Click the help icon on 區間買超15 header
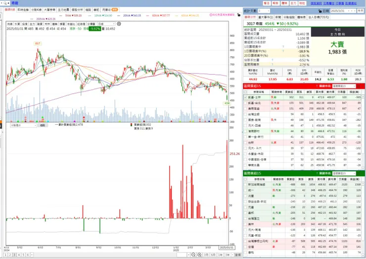Viewport: 366px width, 259px height. [317, 86]
